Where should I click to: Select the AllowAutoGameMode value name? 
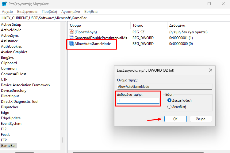tap(93, 44)
